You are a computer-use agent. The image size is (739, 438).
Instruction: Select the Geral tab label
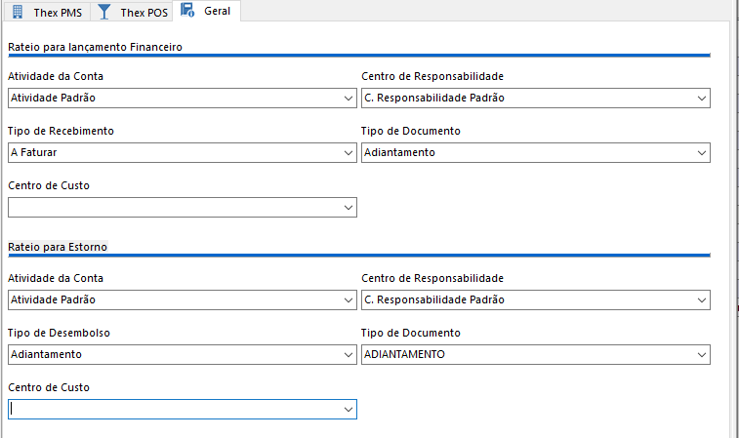(217, 12)
